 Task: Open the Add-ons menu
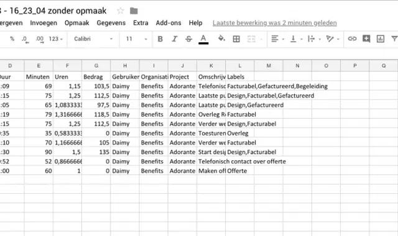pos(169,23)
